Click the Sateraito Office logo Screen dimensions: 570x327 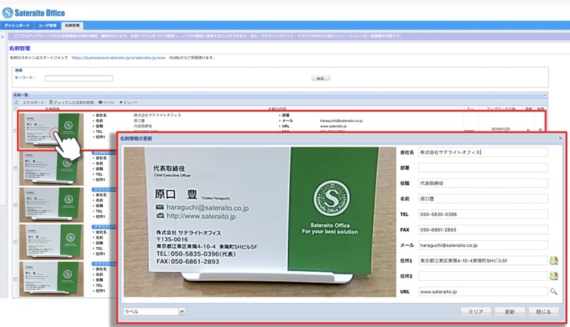[x=33, y=13]
